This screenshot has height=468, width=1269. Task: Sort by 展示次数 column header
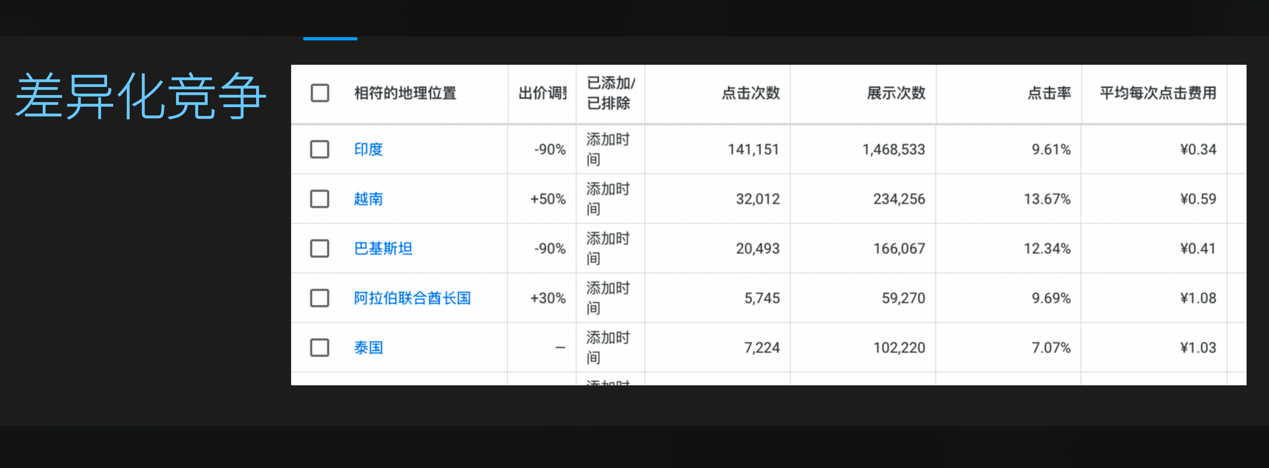click(896, 93)
